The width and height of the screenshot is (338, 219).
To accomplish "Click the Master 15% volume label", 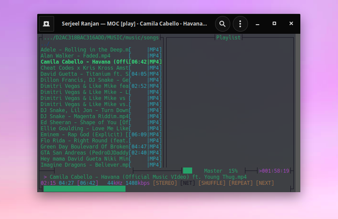I will [x=221, y=171].
